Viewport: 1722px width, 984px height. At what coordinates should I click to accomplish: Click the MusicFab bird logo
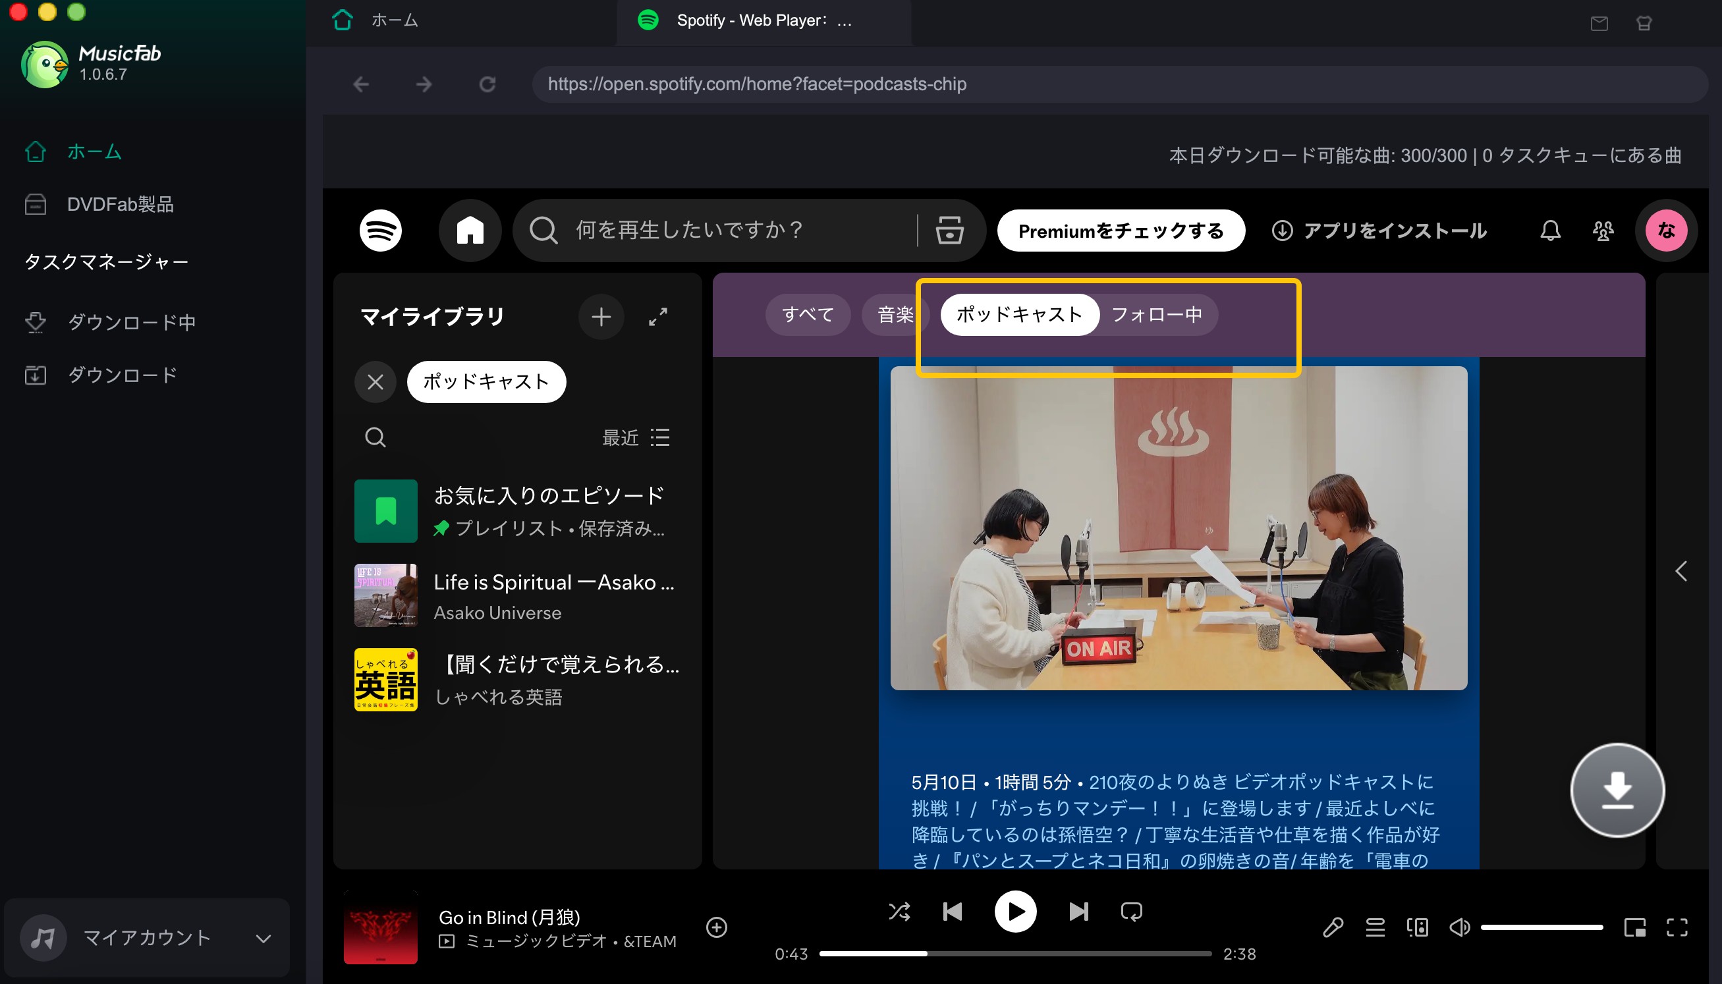(x=44, y=65)
